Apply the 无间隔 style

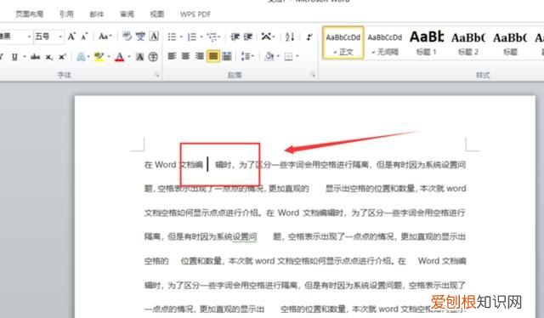coord(385,43)
